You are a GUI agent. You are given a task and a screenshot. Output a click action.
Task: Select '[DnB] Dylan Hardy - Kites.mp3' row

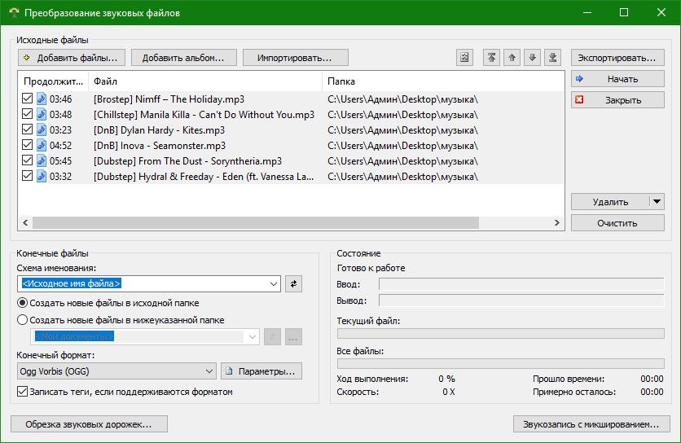coord(291,129)
